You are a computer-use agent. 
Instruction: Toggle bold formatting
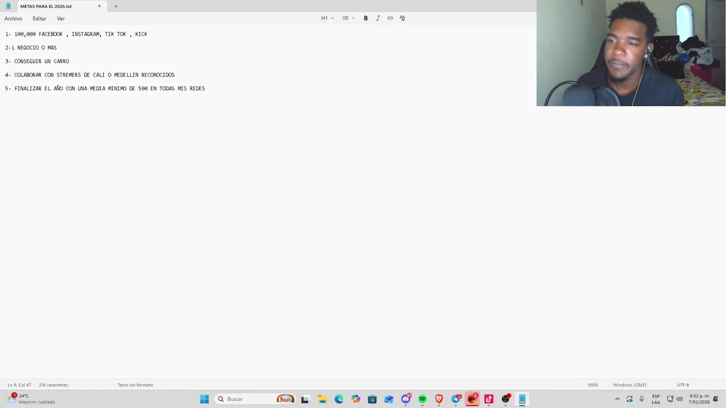366,18
